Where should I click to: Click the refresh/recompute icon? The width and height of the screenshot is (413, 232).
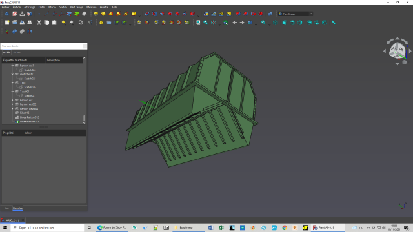pos(81,23)
